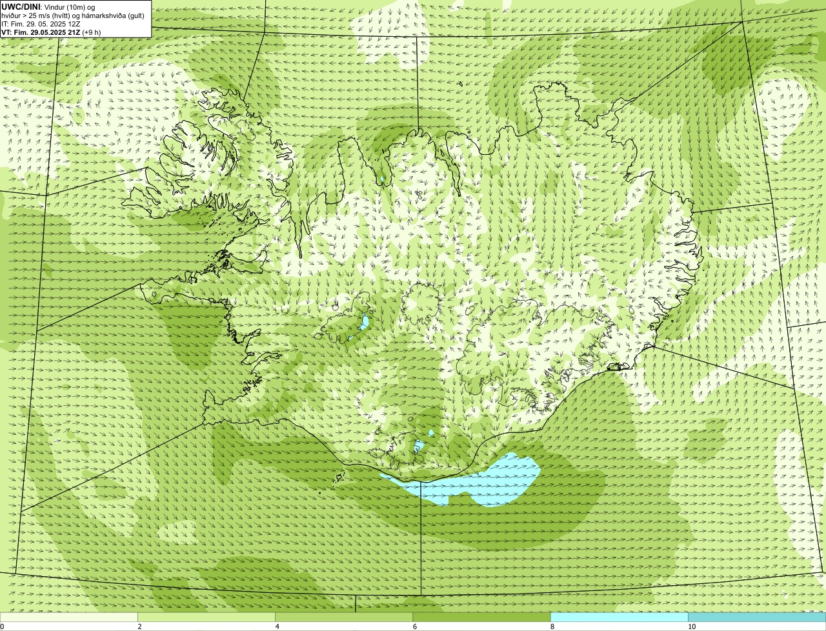Click the '6' label on the color scale
This screenshot has height=631, width=826.
click(x=414, y=626)
